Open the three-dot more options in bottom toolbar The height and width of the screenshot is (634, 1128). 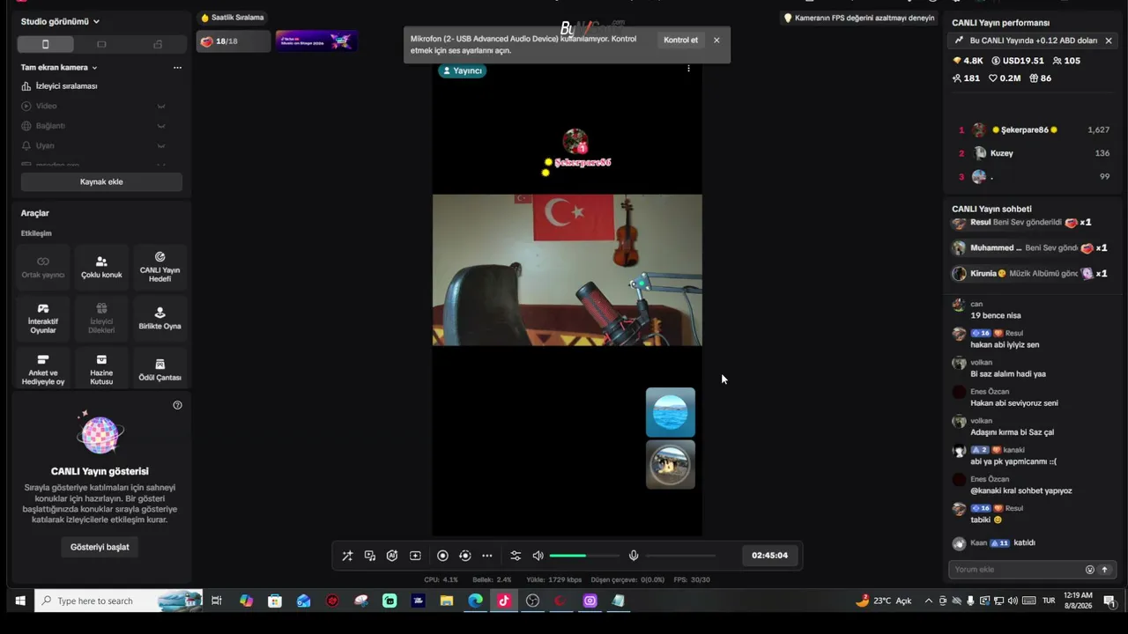[487, 556]
